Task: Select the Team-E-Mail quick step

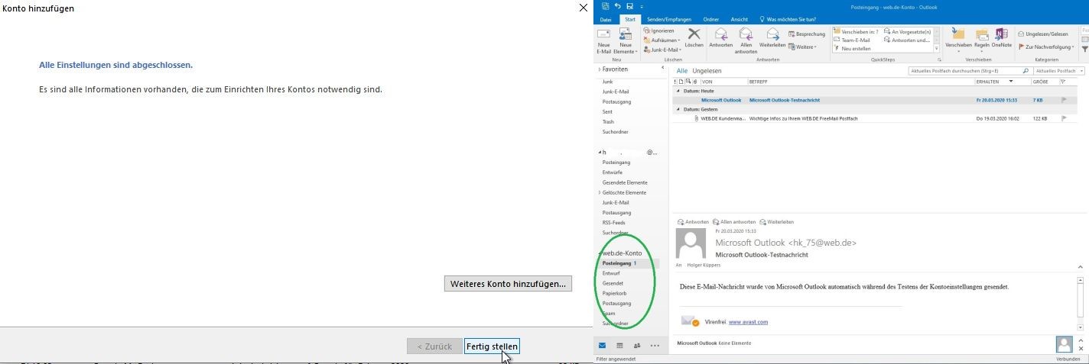Action: point(853,40)
